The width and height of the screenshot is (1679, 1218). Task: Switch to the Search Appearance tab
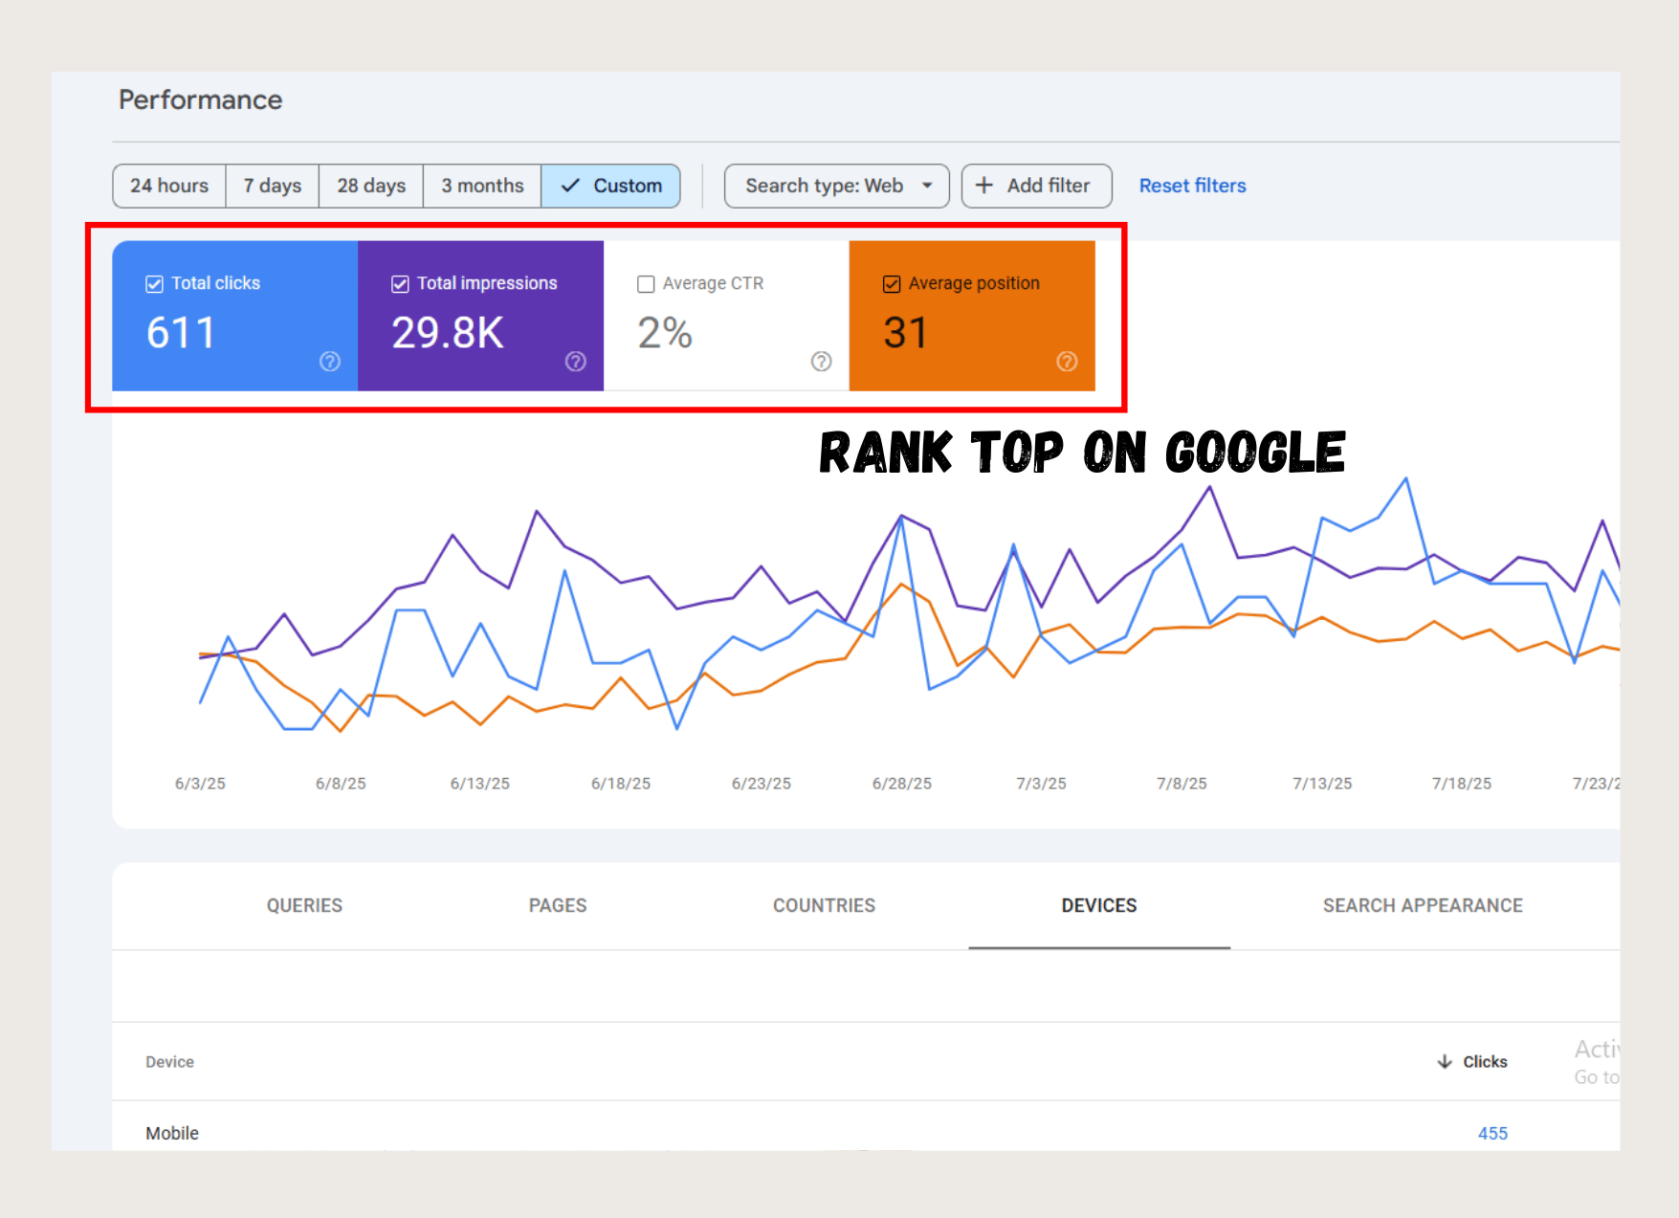(x=1423, y=905)
